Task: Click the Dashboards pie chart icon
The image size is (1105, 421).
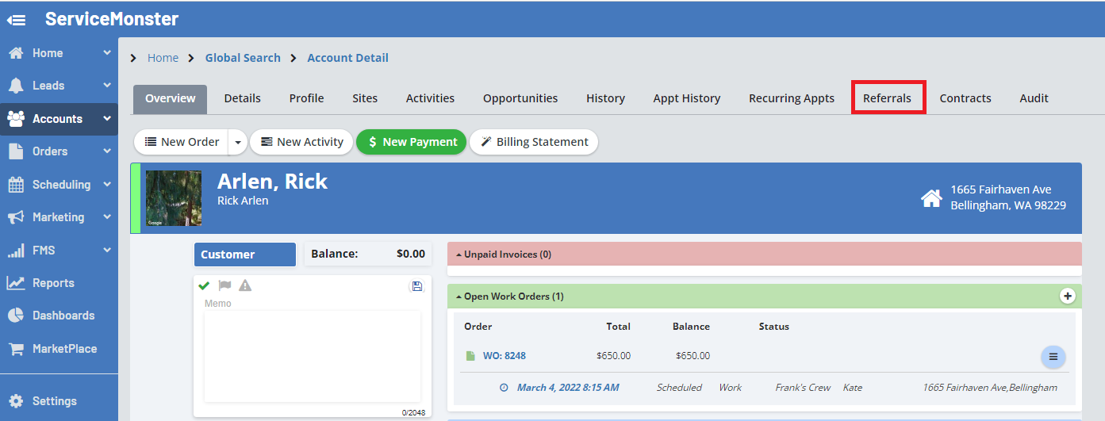Action: click(15, 316)
